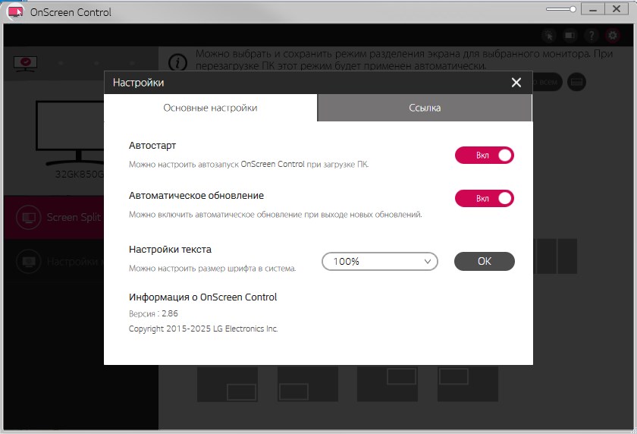
Task: Click the Информация о OnScreen Control heading
Action: [202, 297]
